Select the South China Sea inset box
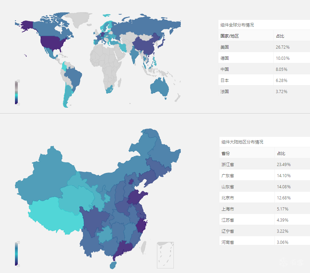The image size is (310, 273). [165, 255]
